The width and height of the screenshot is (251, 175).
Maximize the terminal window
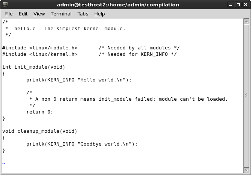tap(238, 5)
